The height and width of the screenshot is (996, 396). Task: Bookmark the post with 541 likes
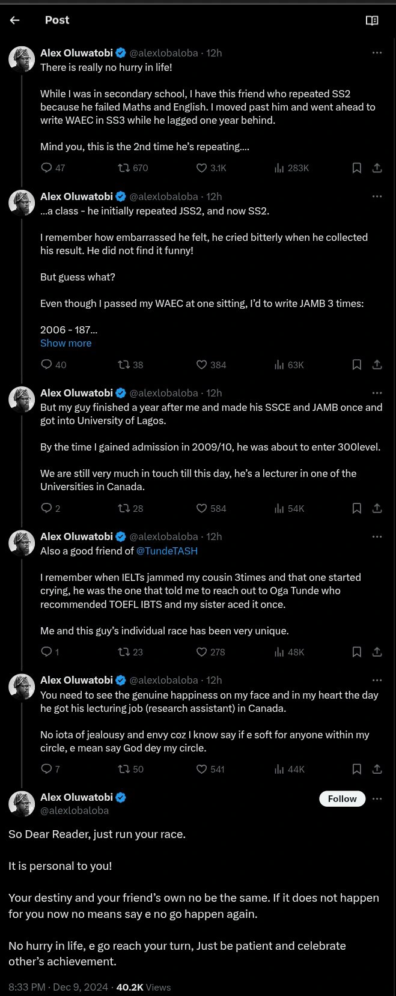click(356, 769)
